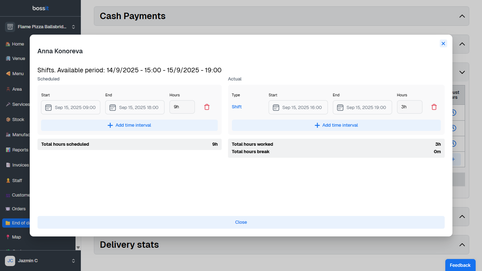Go to Staff in the sidebar
482x271 pixels.
point(17,181)
